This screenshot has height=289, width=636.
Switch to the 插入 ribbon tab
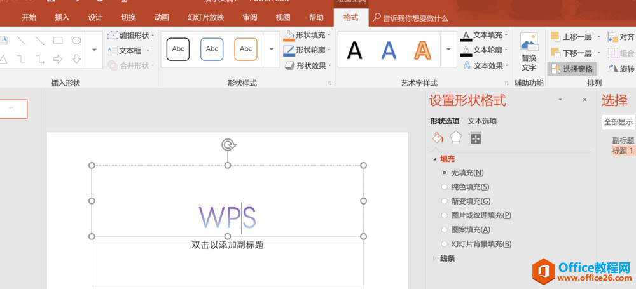tap(62, 18)
